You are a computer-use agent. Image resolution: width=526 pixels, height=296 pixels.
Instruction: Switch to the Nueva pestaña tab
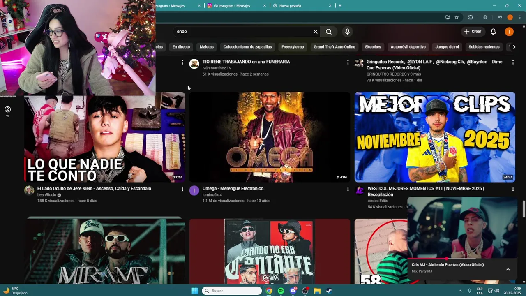coord(302,6)
